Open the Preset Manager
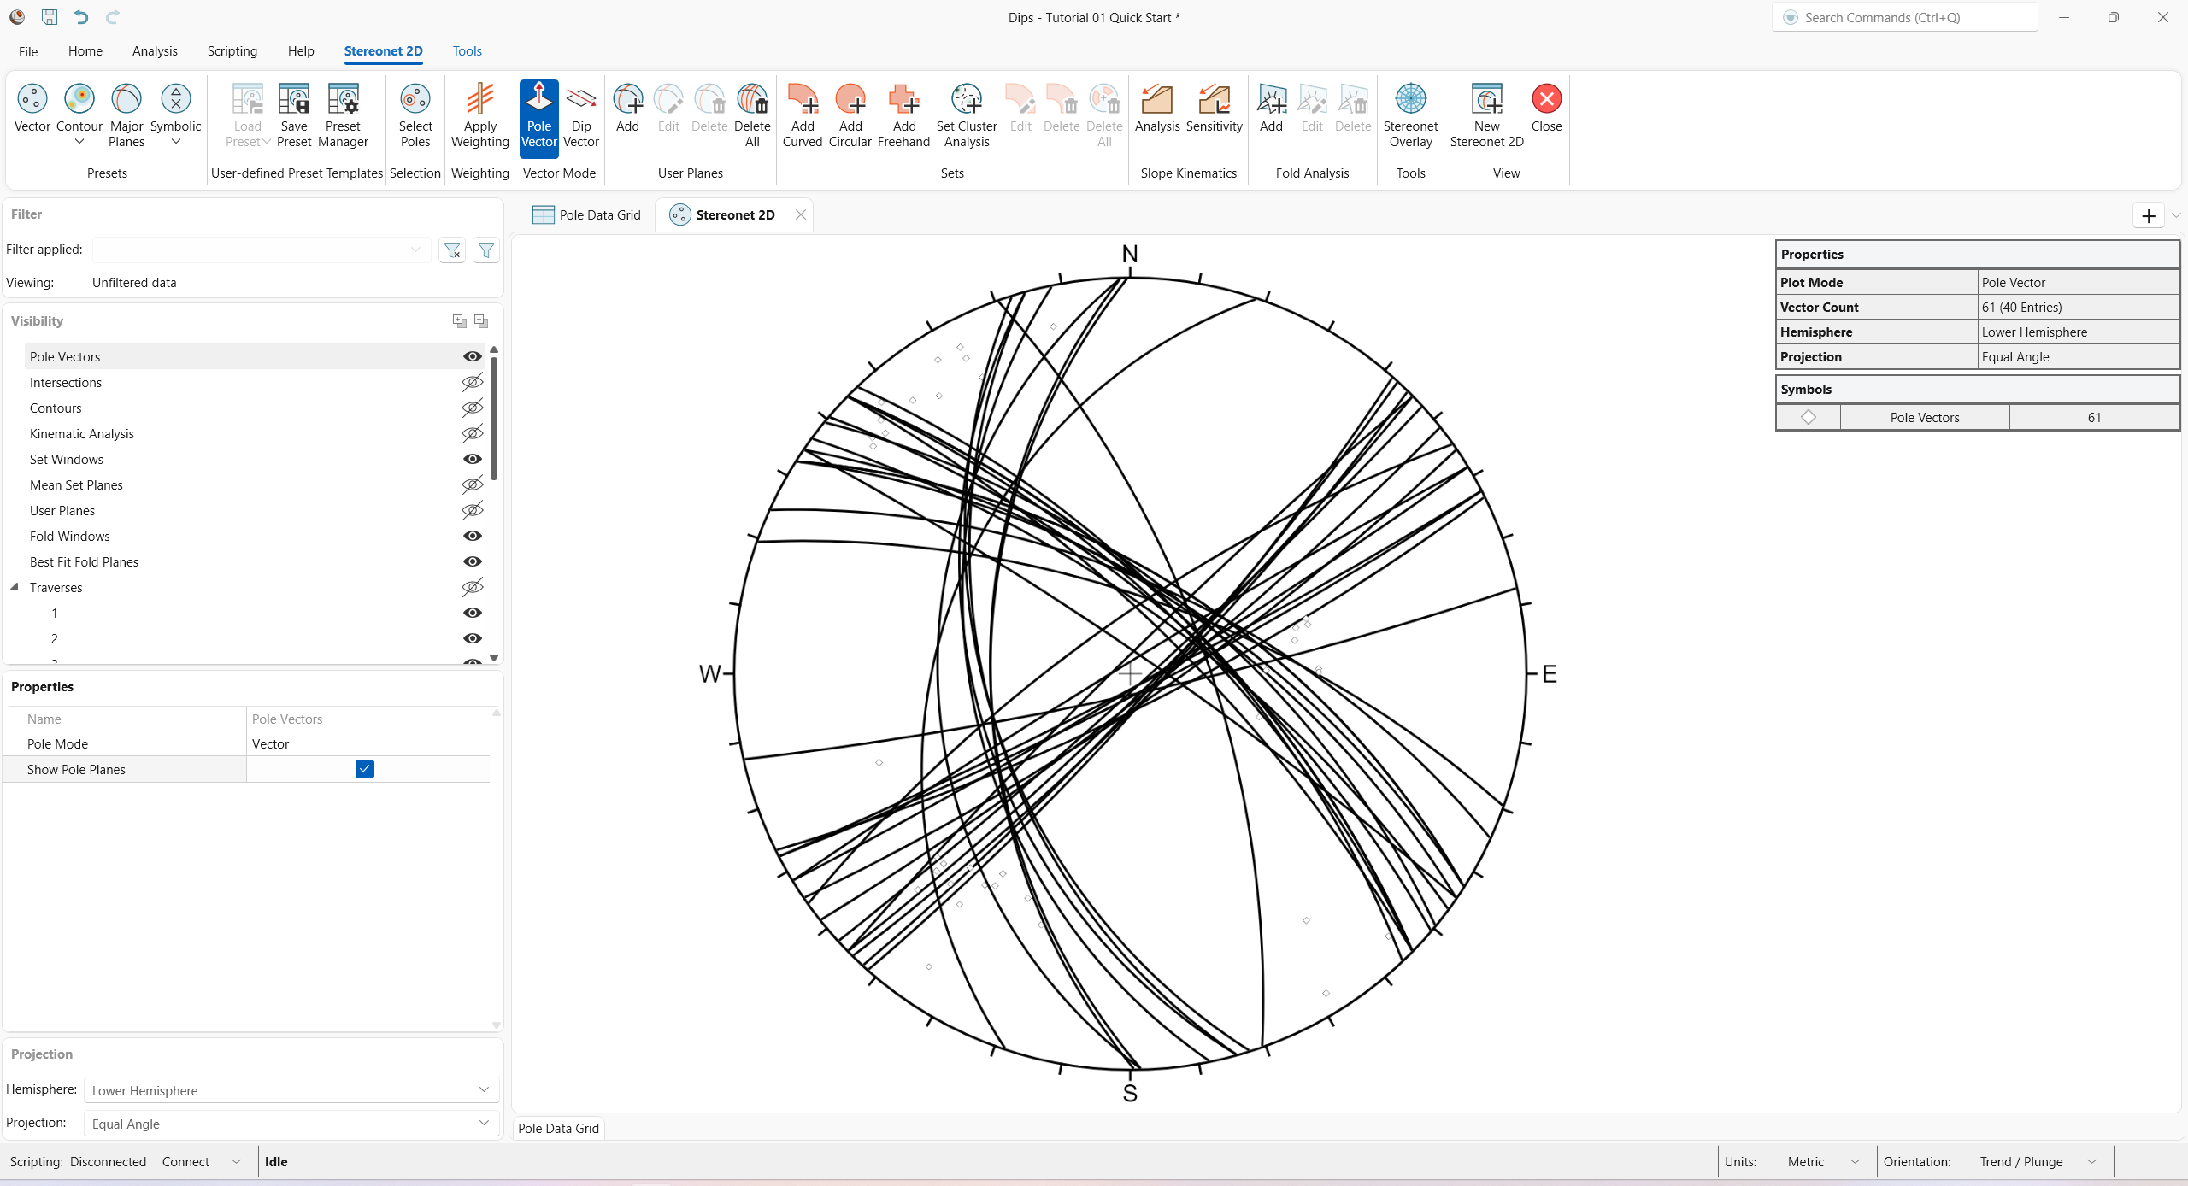Viewport: 2188px width, 1186px height. click(x=342, y=115)
